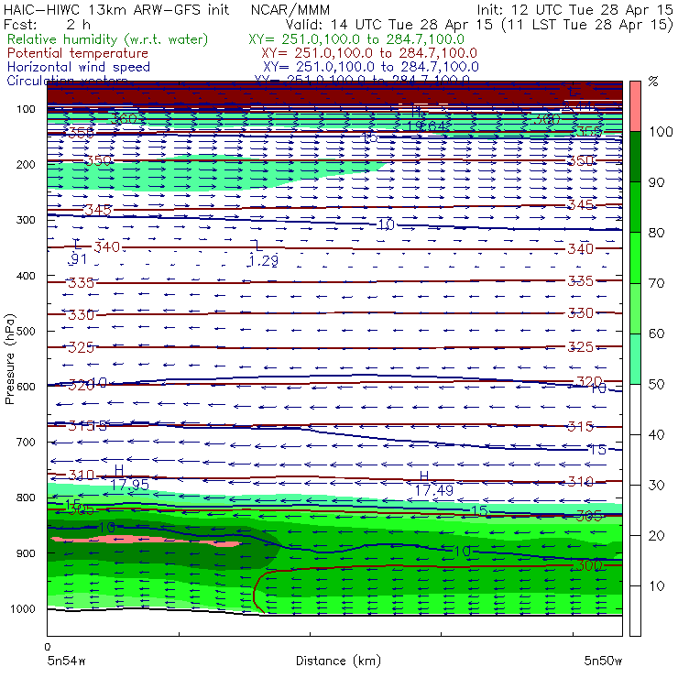Click the pink saturated humidity patch near 900 hPa
The height and width of the screenshot is (678, 678).
point(147,541)
